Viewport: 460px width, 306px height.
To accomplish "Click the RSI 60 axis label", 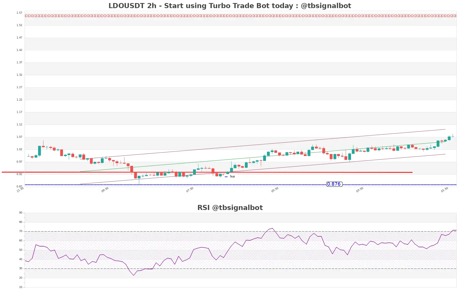I will coord(21,241).
